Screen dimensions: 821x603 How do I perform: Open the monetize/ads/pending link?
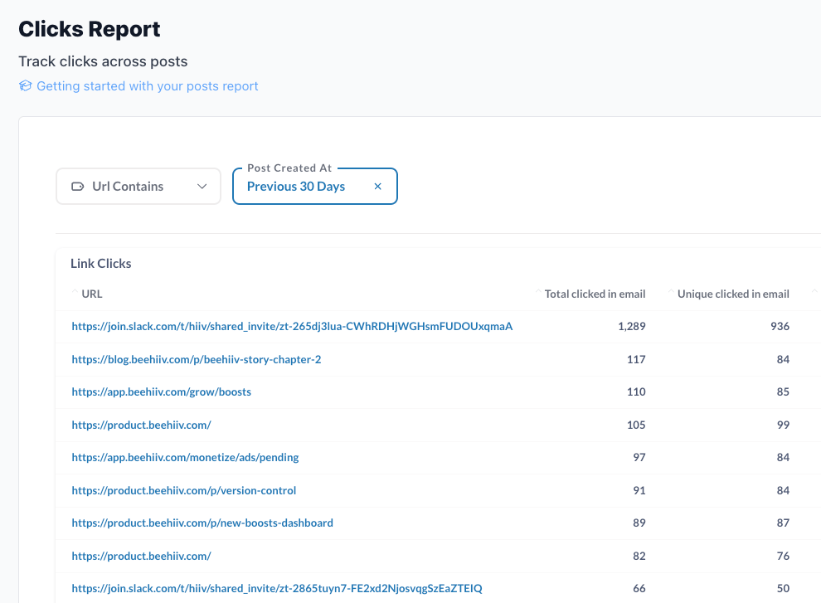click(x=186, y=457)
